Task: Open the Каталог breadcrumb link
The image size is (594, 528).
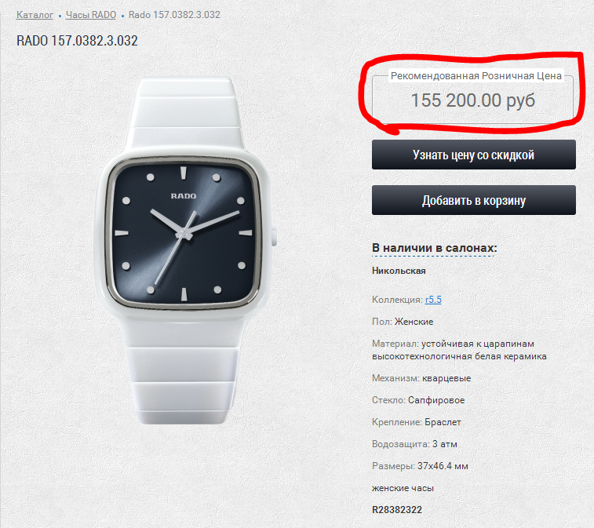Action: click(35, 15)
